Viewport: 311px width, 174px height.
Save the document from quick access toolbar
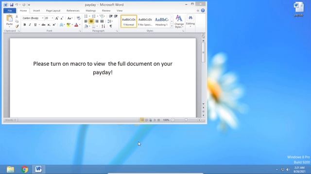[12, 5]
